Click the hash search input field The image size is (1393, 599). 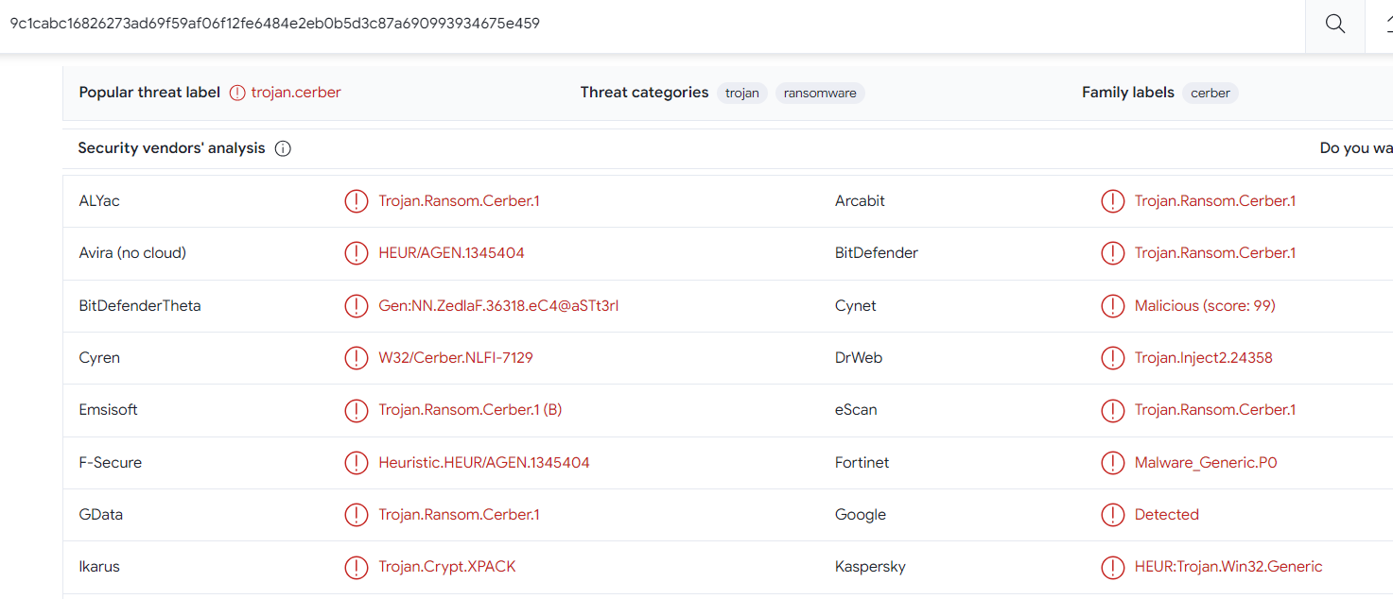(653, 24)
